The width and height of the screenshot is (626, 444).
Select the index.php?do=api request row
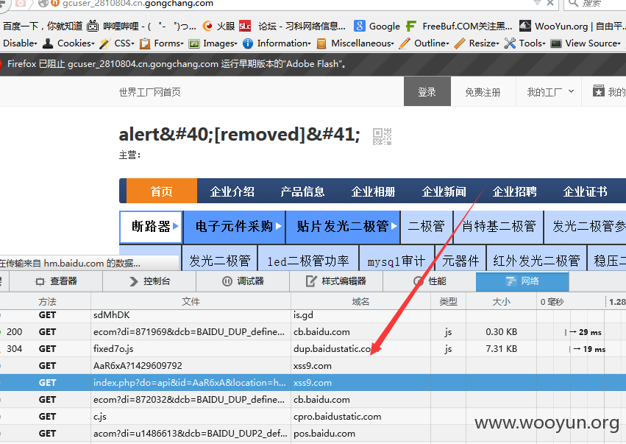(313, 382)
